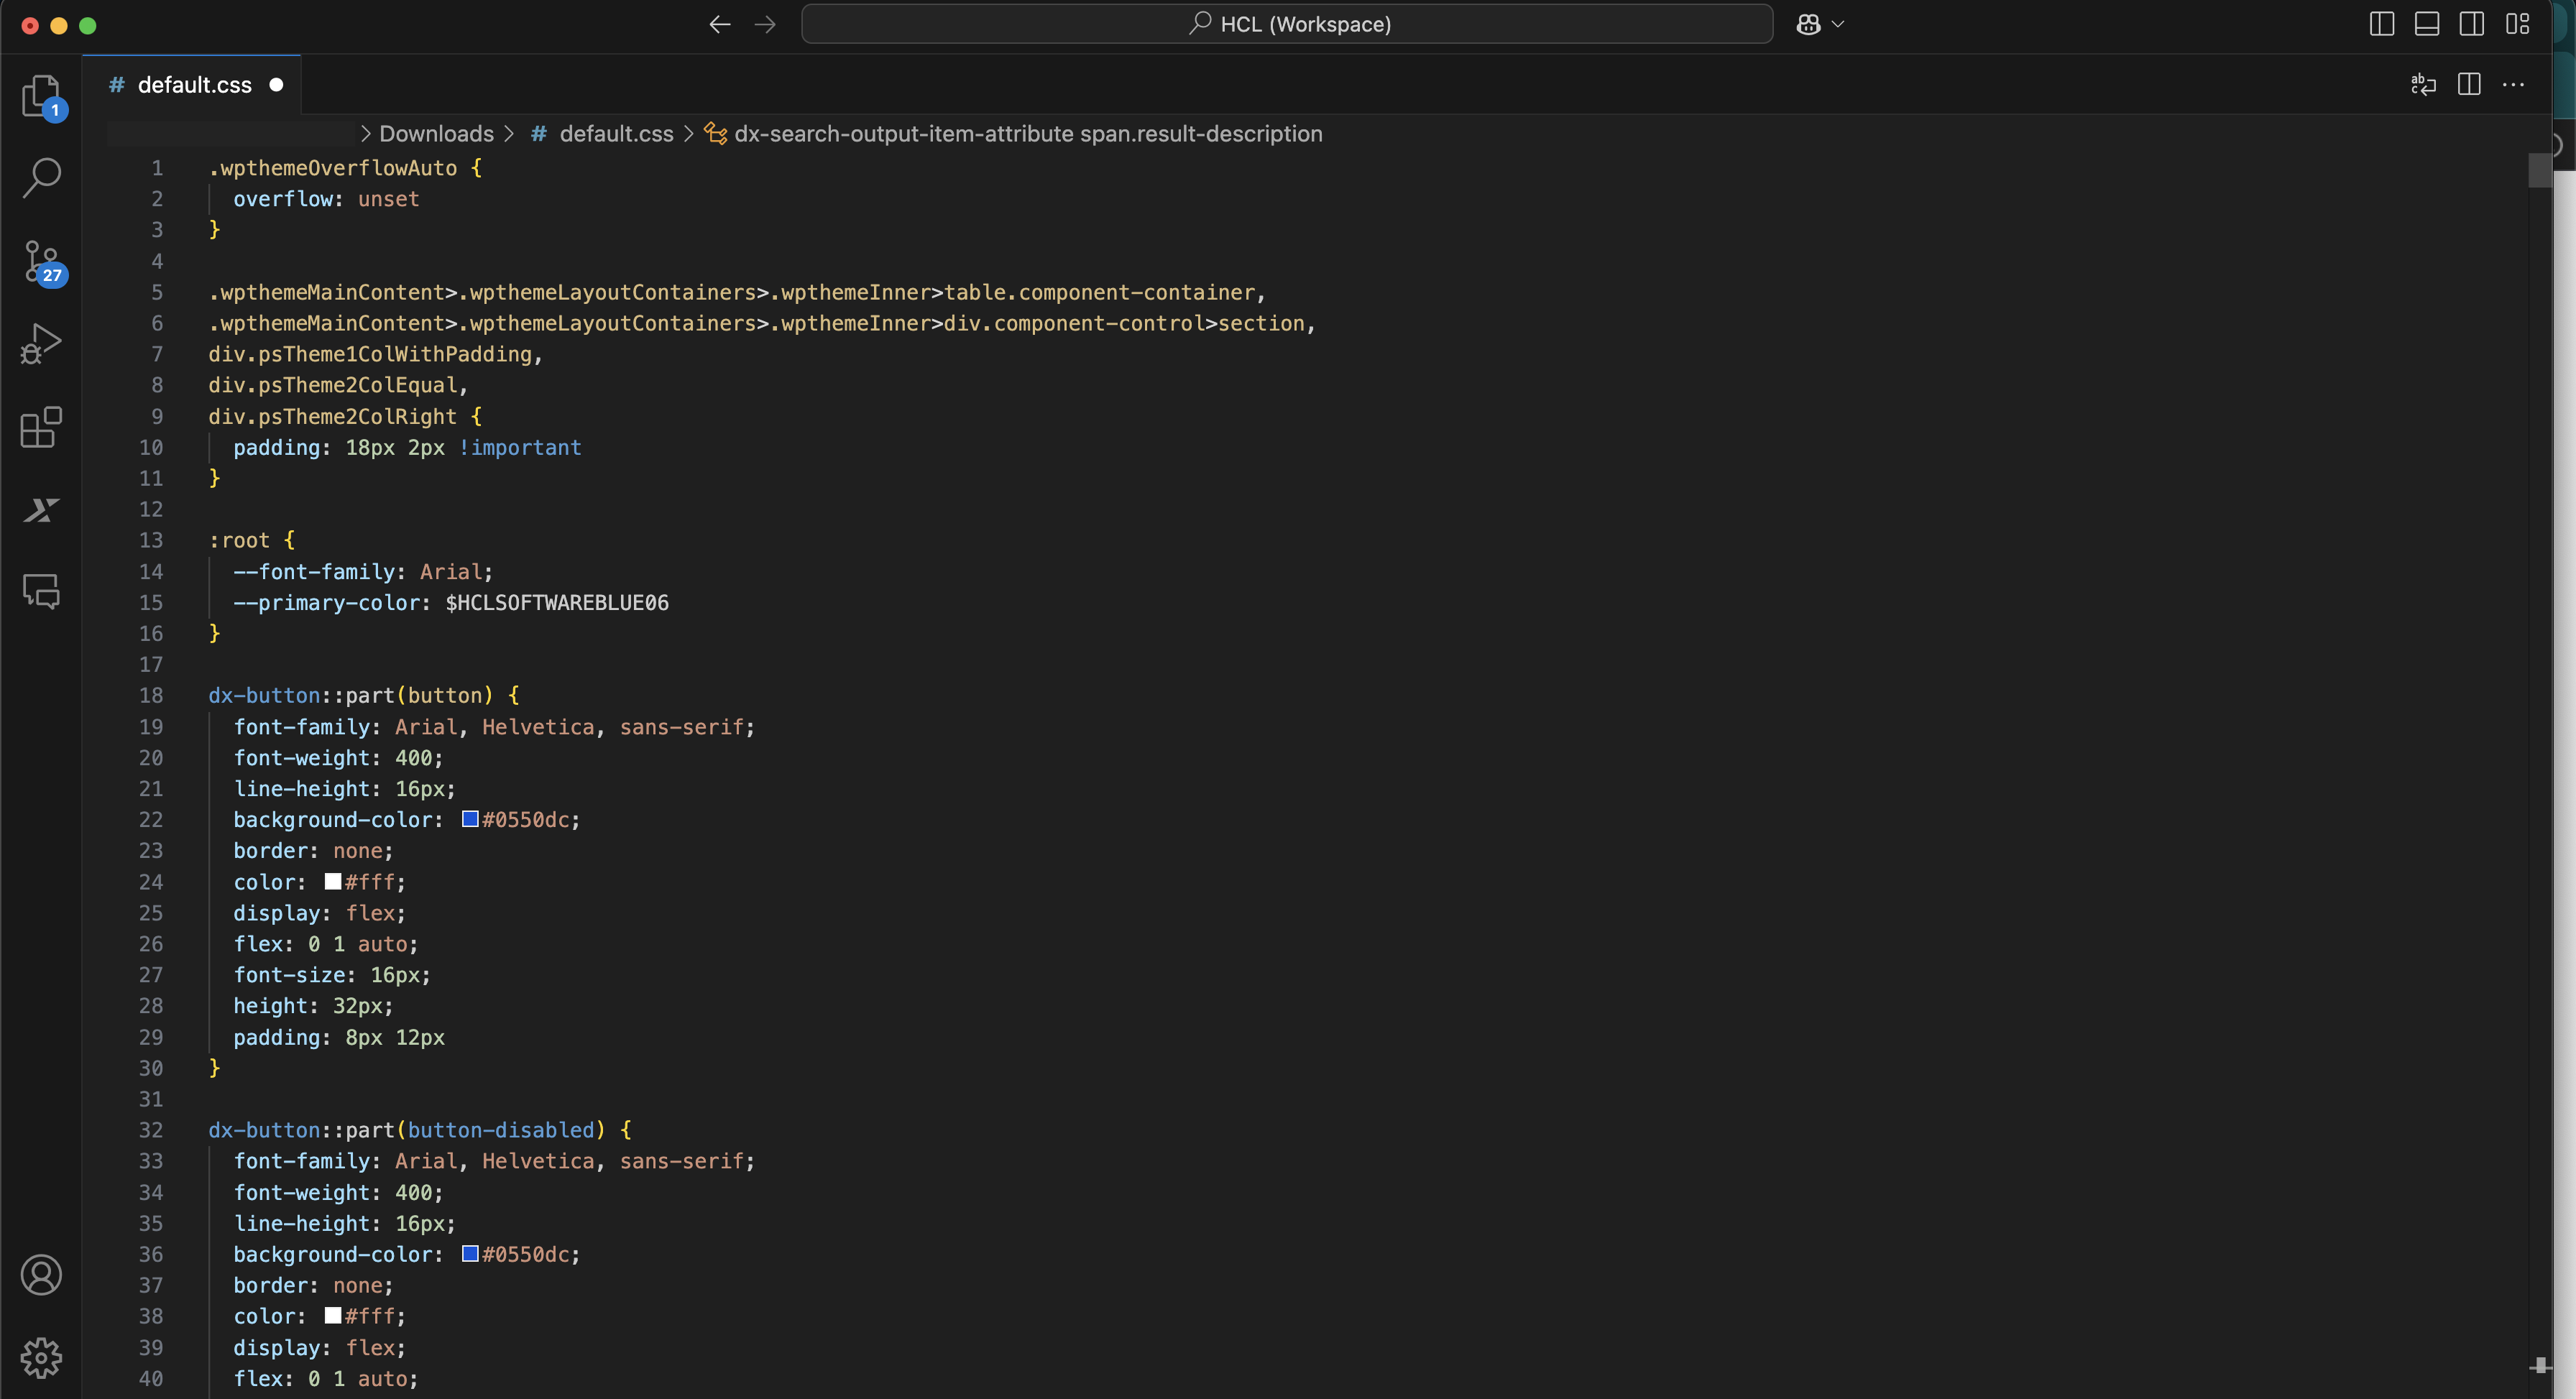
Task: Click the Split Editor Right icon
Action: pos(2468,85)
